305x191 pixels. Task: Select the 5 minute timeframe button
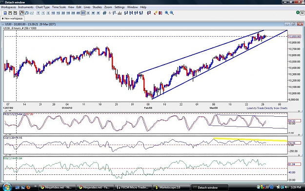click(x=48, y=13)
